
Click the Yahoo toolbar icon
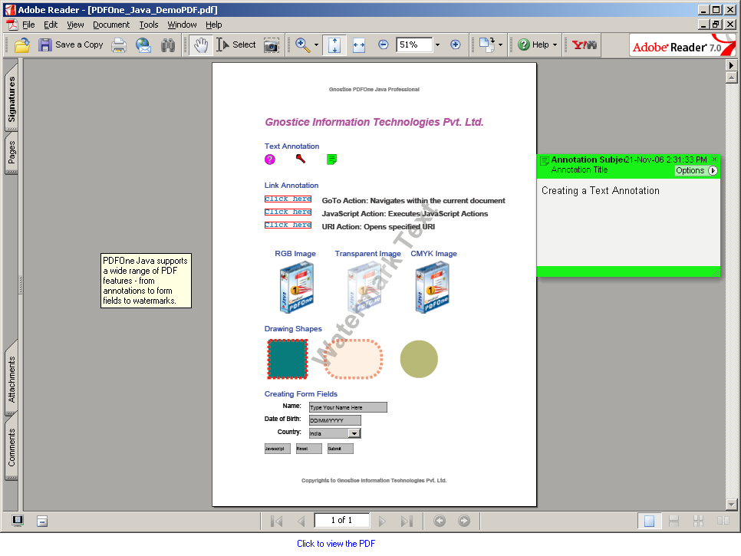584,45
